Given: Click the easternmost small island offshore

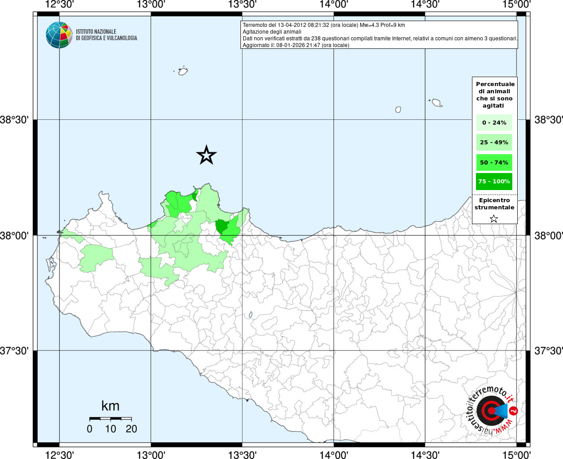Looking at the screenshot, I should (x=436, y=103).
